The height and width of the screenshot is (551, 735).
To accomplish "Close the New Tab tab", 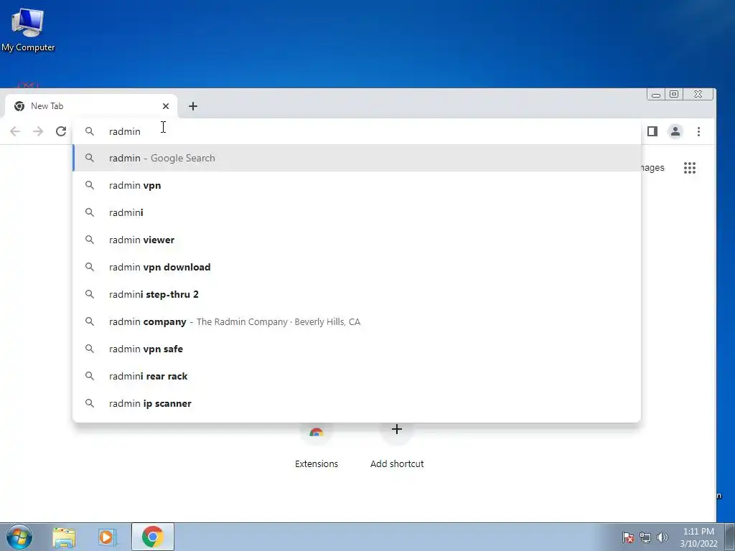I will point(166,106).
